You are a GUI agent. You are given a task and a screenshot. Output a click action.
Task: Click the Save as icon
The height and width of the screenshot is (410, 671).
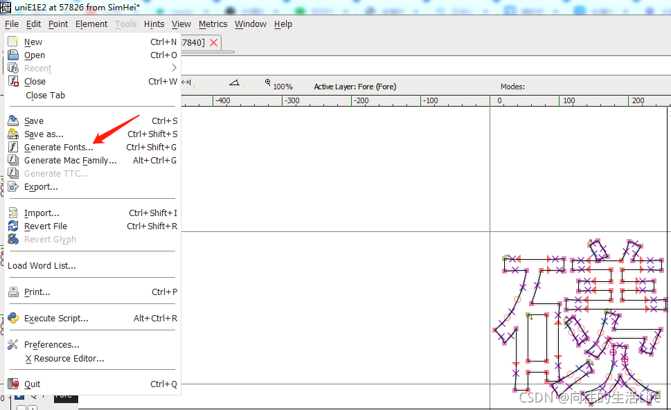click(x=13, y=134)
